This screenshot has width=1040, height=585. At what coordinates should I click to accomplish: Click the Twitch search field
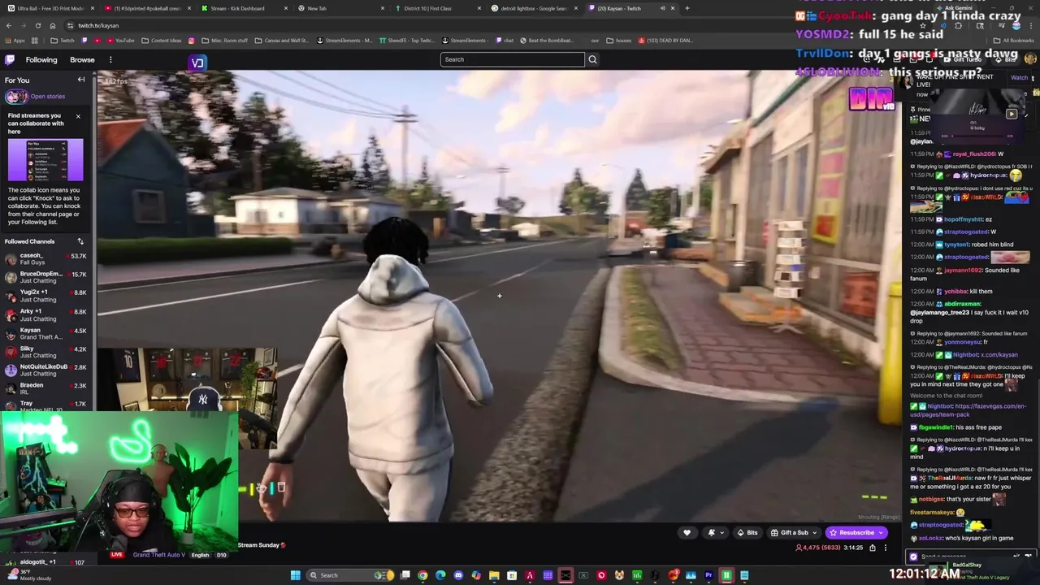[513, 59]
